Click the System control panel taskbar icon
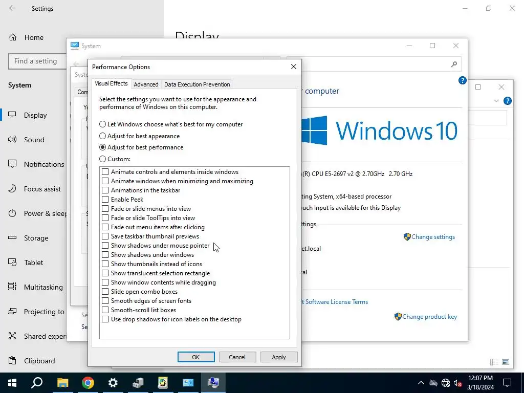This screenshot has width=524, height=393. [x=213, y=383]
